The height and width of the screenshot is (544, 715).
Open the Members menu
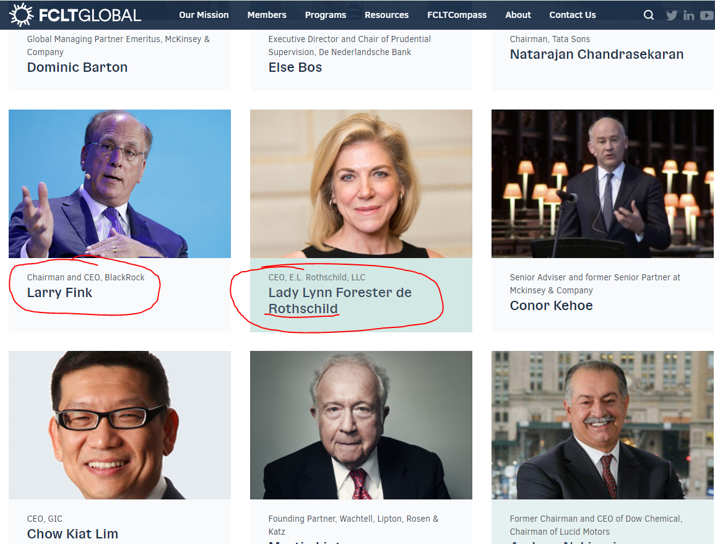pyautogui.click(x=267, y=15)
